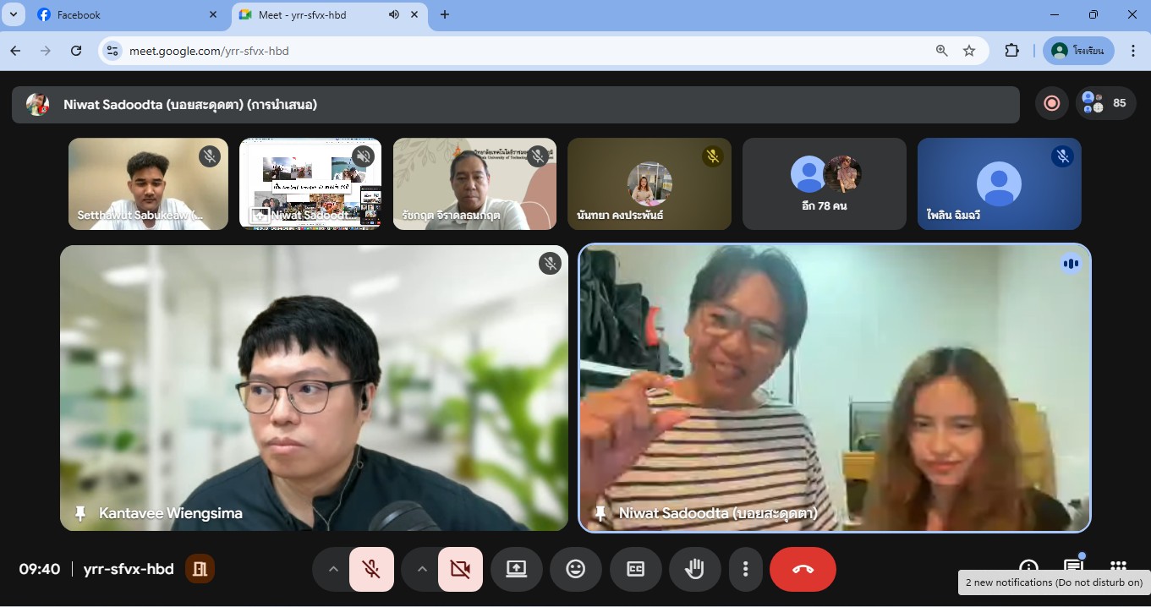Expand the camera video settings arrow
The image size is (1151, 607).
point(422,569)
